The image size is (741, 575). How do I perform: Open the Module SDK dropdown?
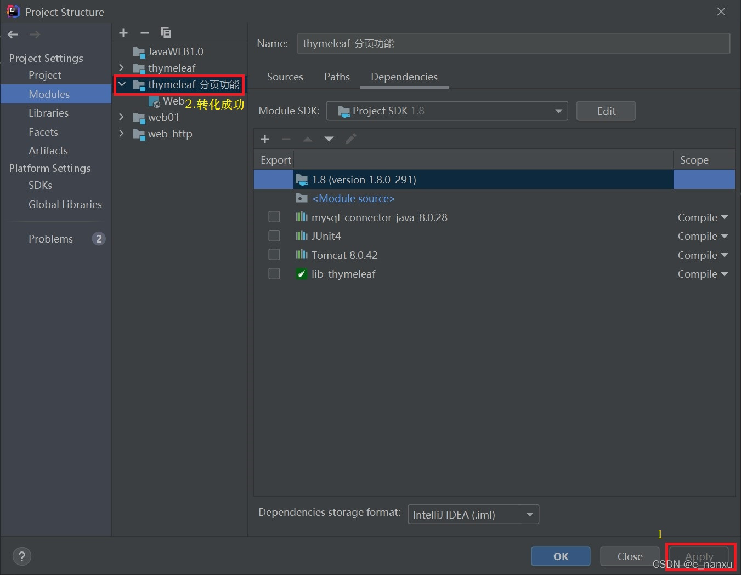coord(447,111)
